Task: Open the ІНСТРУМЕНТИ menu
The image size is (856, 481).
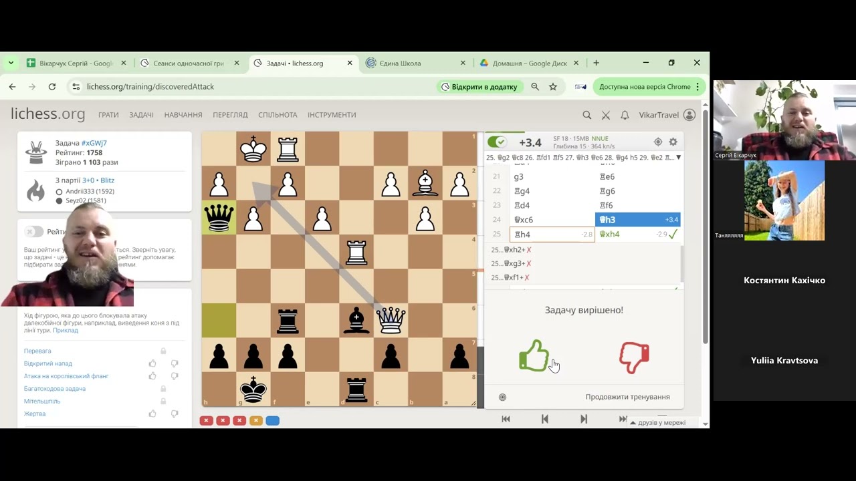Action: pos(332,115)
